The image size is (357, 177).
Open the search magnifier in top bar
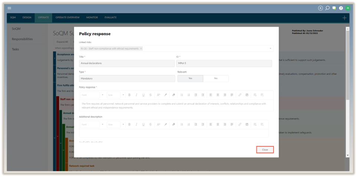pyautogui.click(x=327, y=8)
